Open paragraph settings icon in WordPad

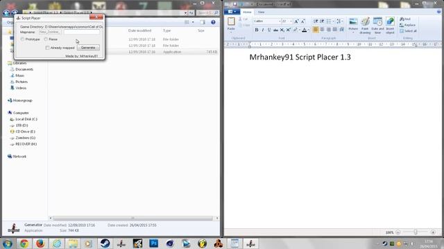[x=341, y=30]
